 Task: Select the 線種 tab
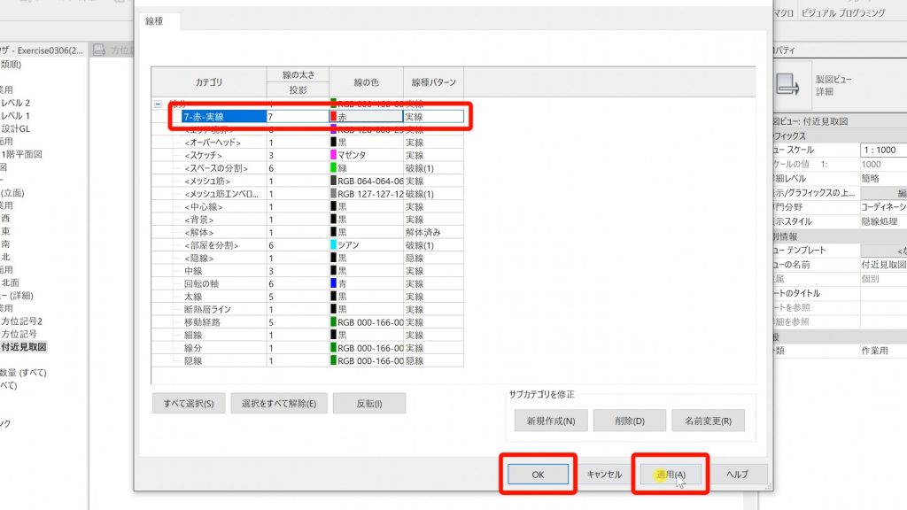pyautogui.click(x=160, y=20)
